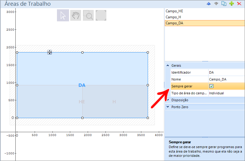245x161 pixels.
Task: Click the fit-to-extents frame tool
Action: click(x=101, y=15)
